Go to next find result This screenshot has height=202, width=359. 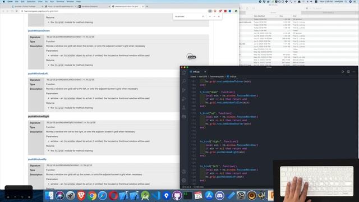214,16
